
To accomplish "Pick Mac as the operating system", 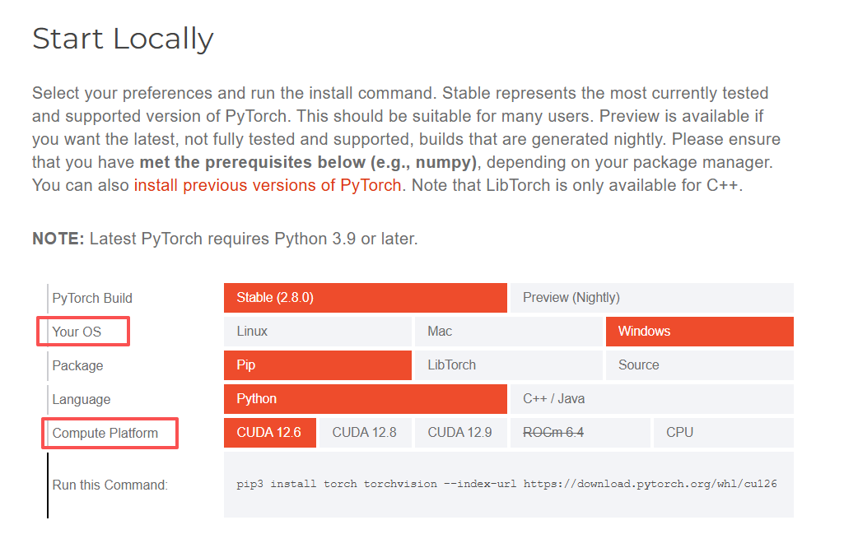I will (508, 332).
